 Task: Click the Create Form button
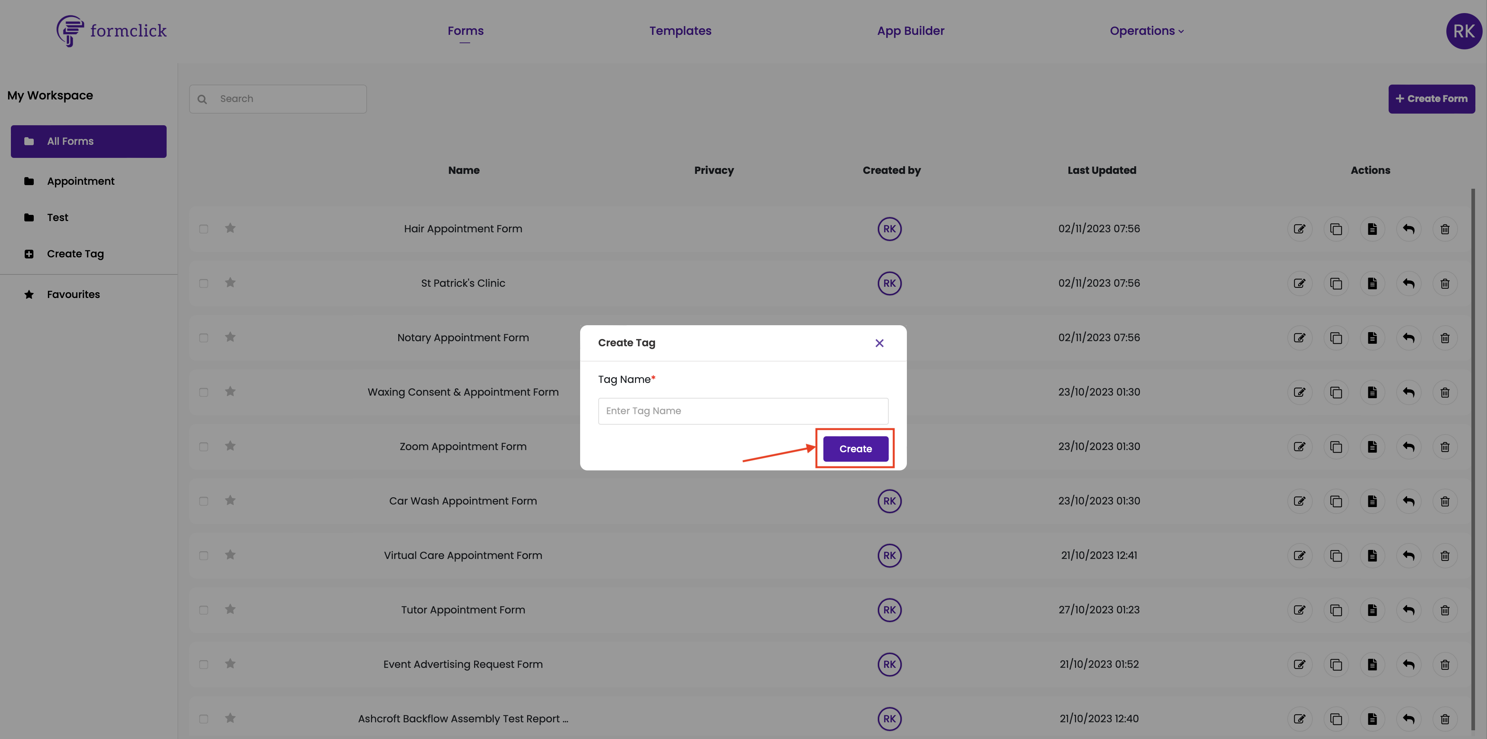(x=1431, y=99)
